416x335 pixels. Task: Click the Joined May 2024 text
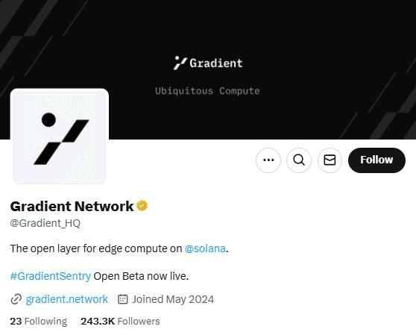(173, 299)
